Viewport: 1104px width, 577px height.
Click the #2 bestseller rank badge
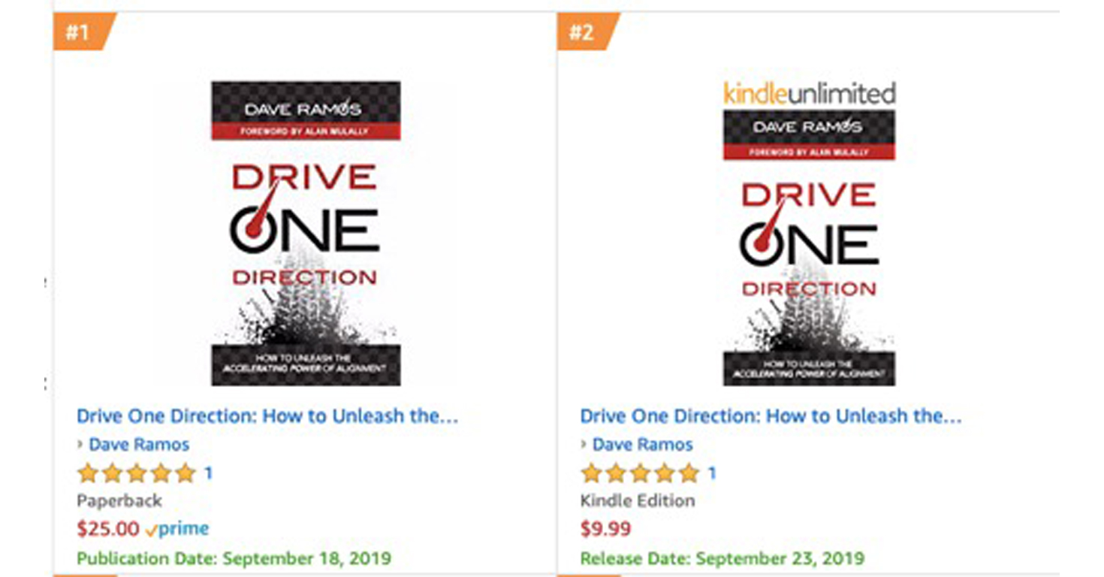(578, 32)
